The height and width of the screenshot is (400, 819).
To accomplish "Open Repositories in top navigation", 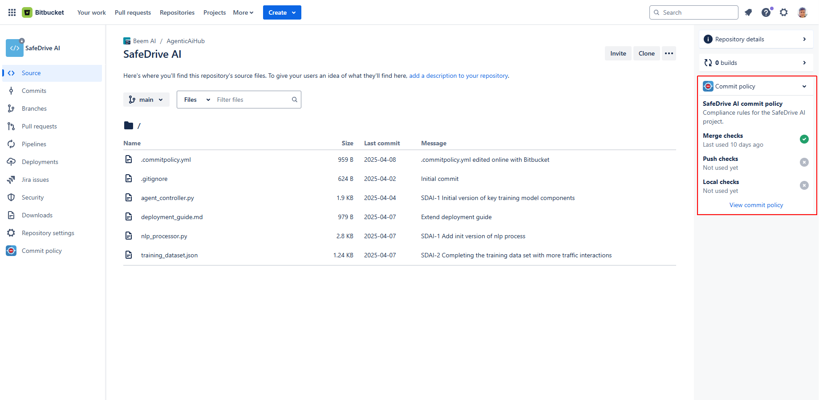I will coord(177,12).
